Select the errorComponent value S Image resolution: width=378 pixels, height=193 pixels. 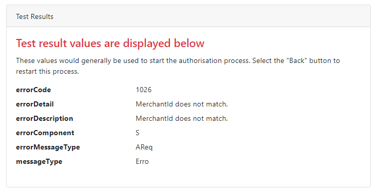138,133
